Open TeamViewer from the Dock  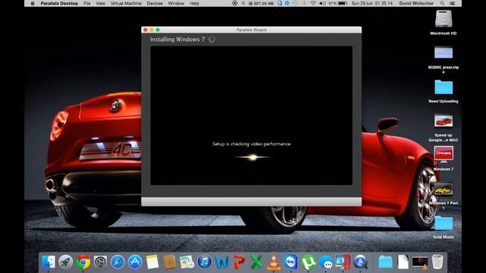click(x=291, y=262)
